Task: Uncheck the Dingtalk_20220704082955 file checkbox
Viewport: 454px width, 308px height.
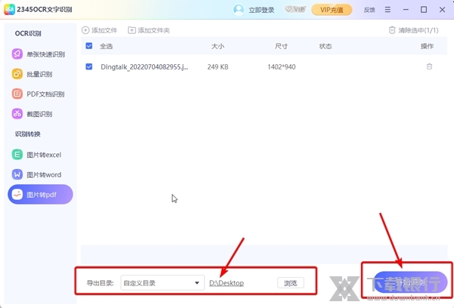Action: [x=89, y=66]
